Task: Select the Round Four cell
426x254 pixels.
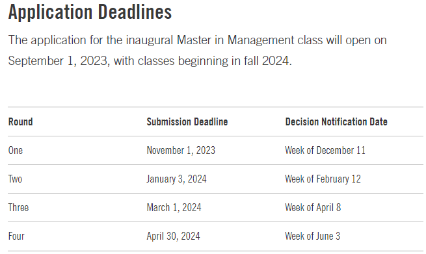Action: point(16,236)
